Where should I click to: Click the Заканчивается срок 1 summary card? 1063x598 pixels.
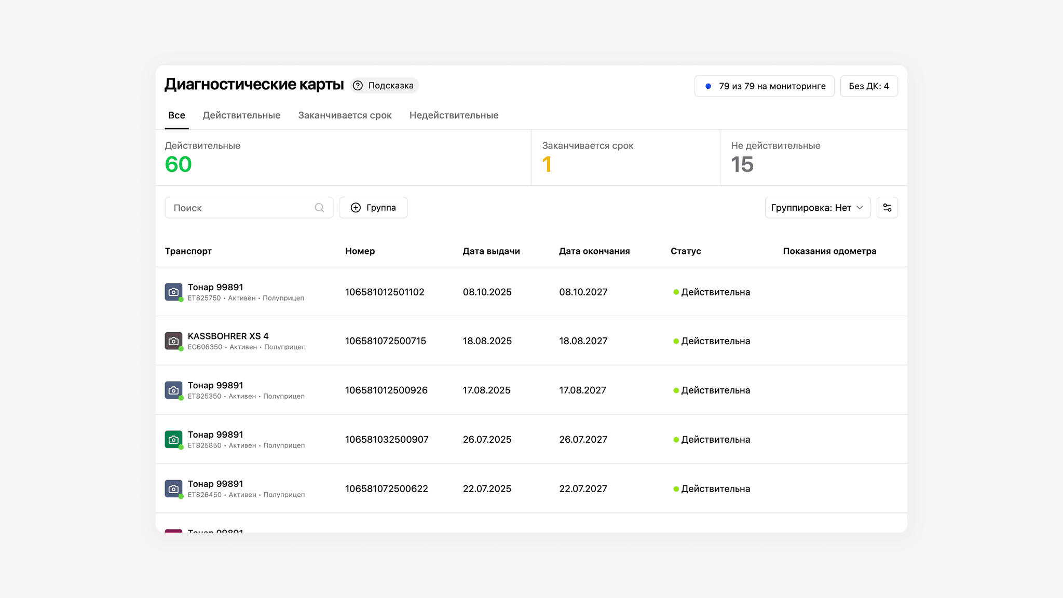pyautogui.click(x=625, y=158)
